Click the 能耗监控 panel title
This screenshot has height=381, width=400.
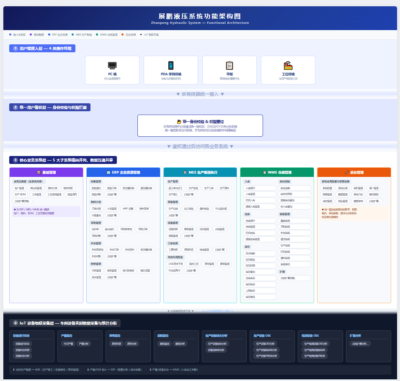[163, 336]
